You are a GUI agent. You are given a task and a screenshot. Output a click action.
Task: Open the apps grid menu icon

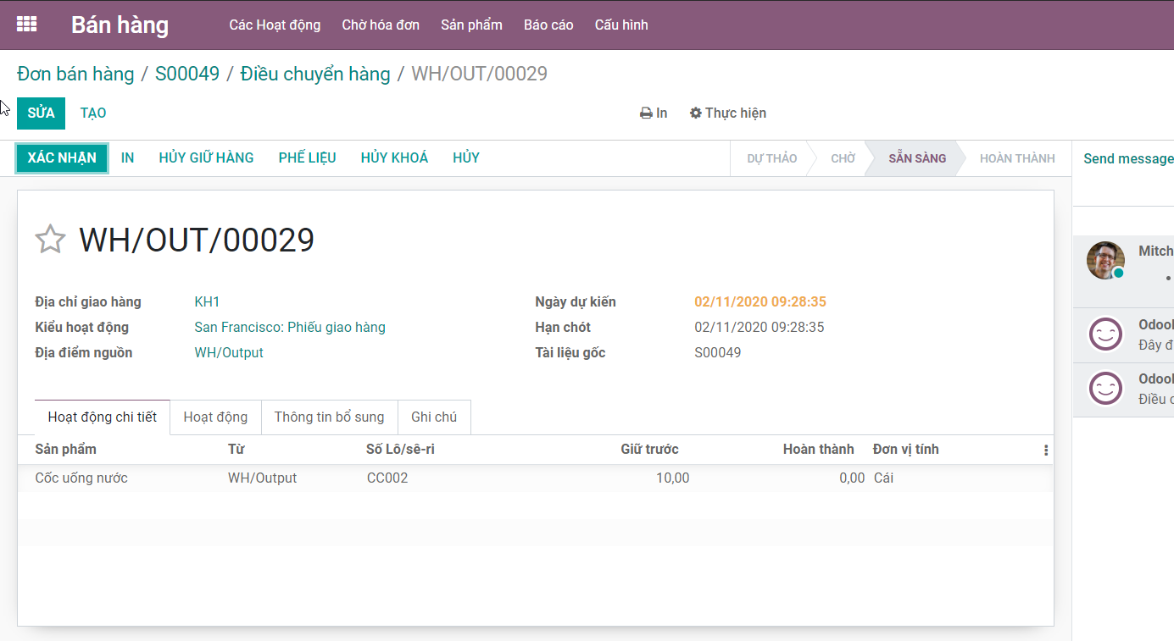click(x=26, y=25)
